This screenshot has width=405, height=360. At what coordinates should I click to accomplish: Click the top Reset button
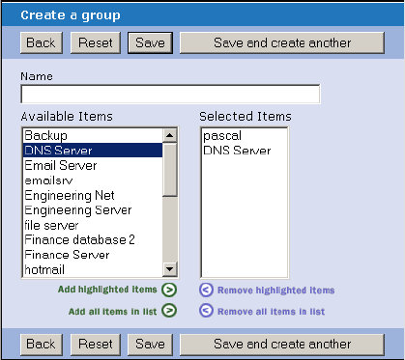[96, 42]
